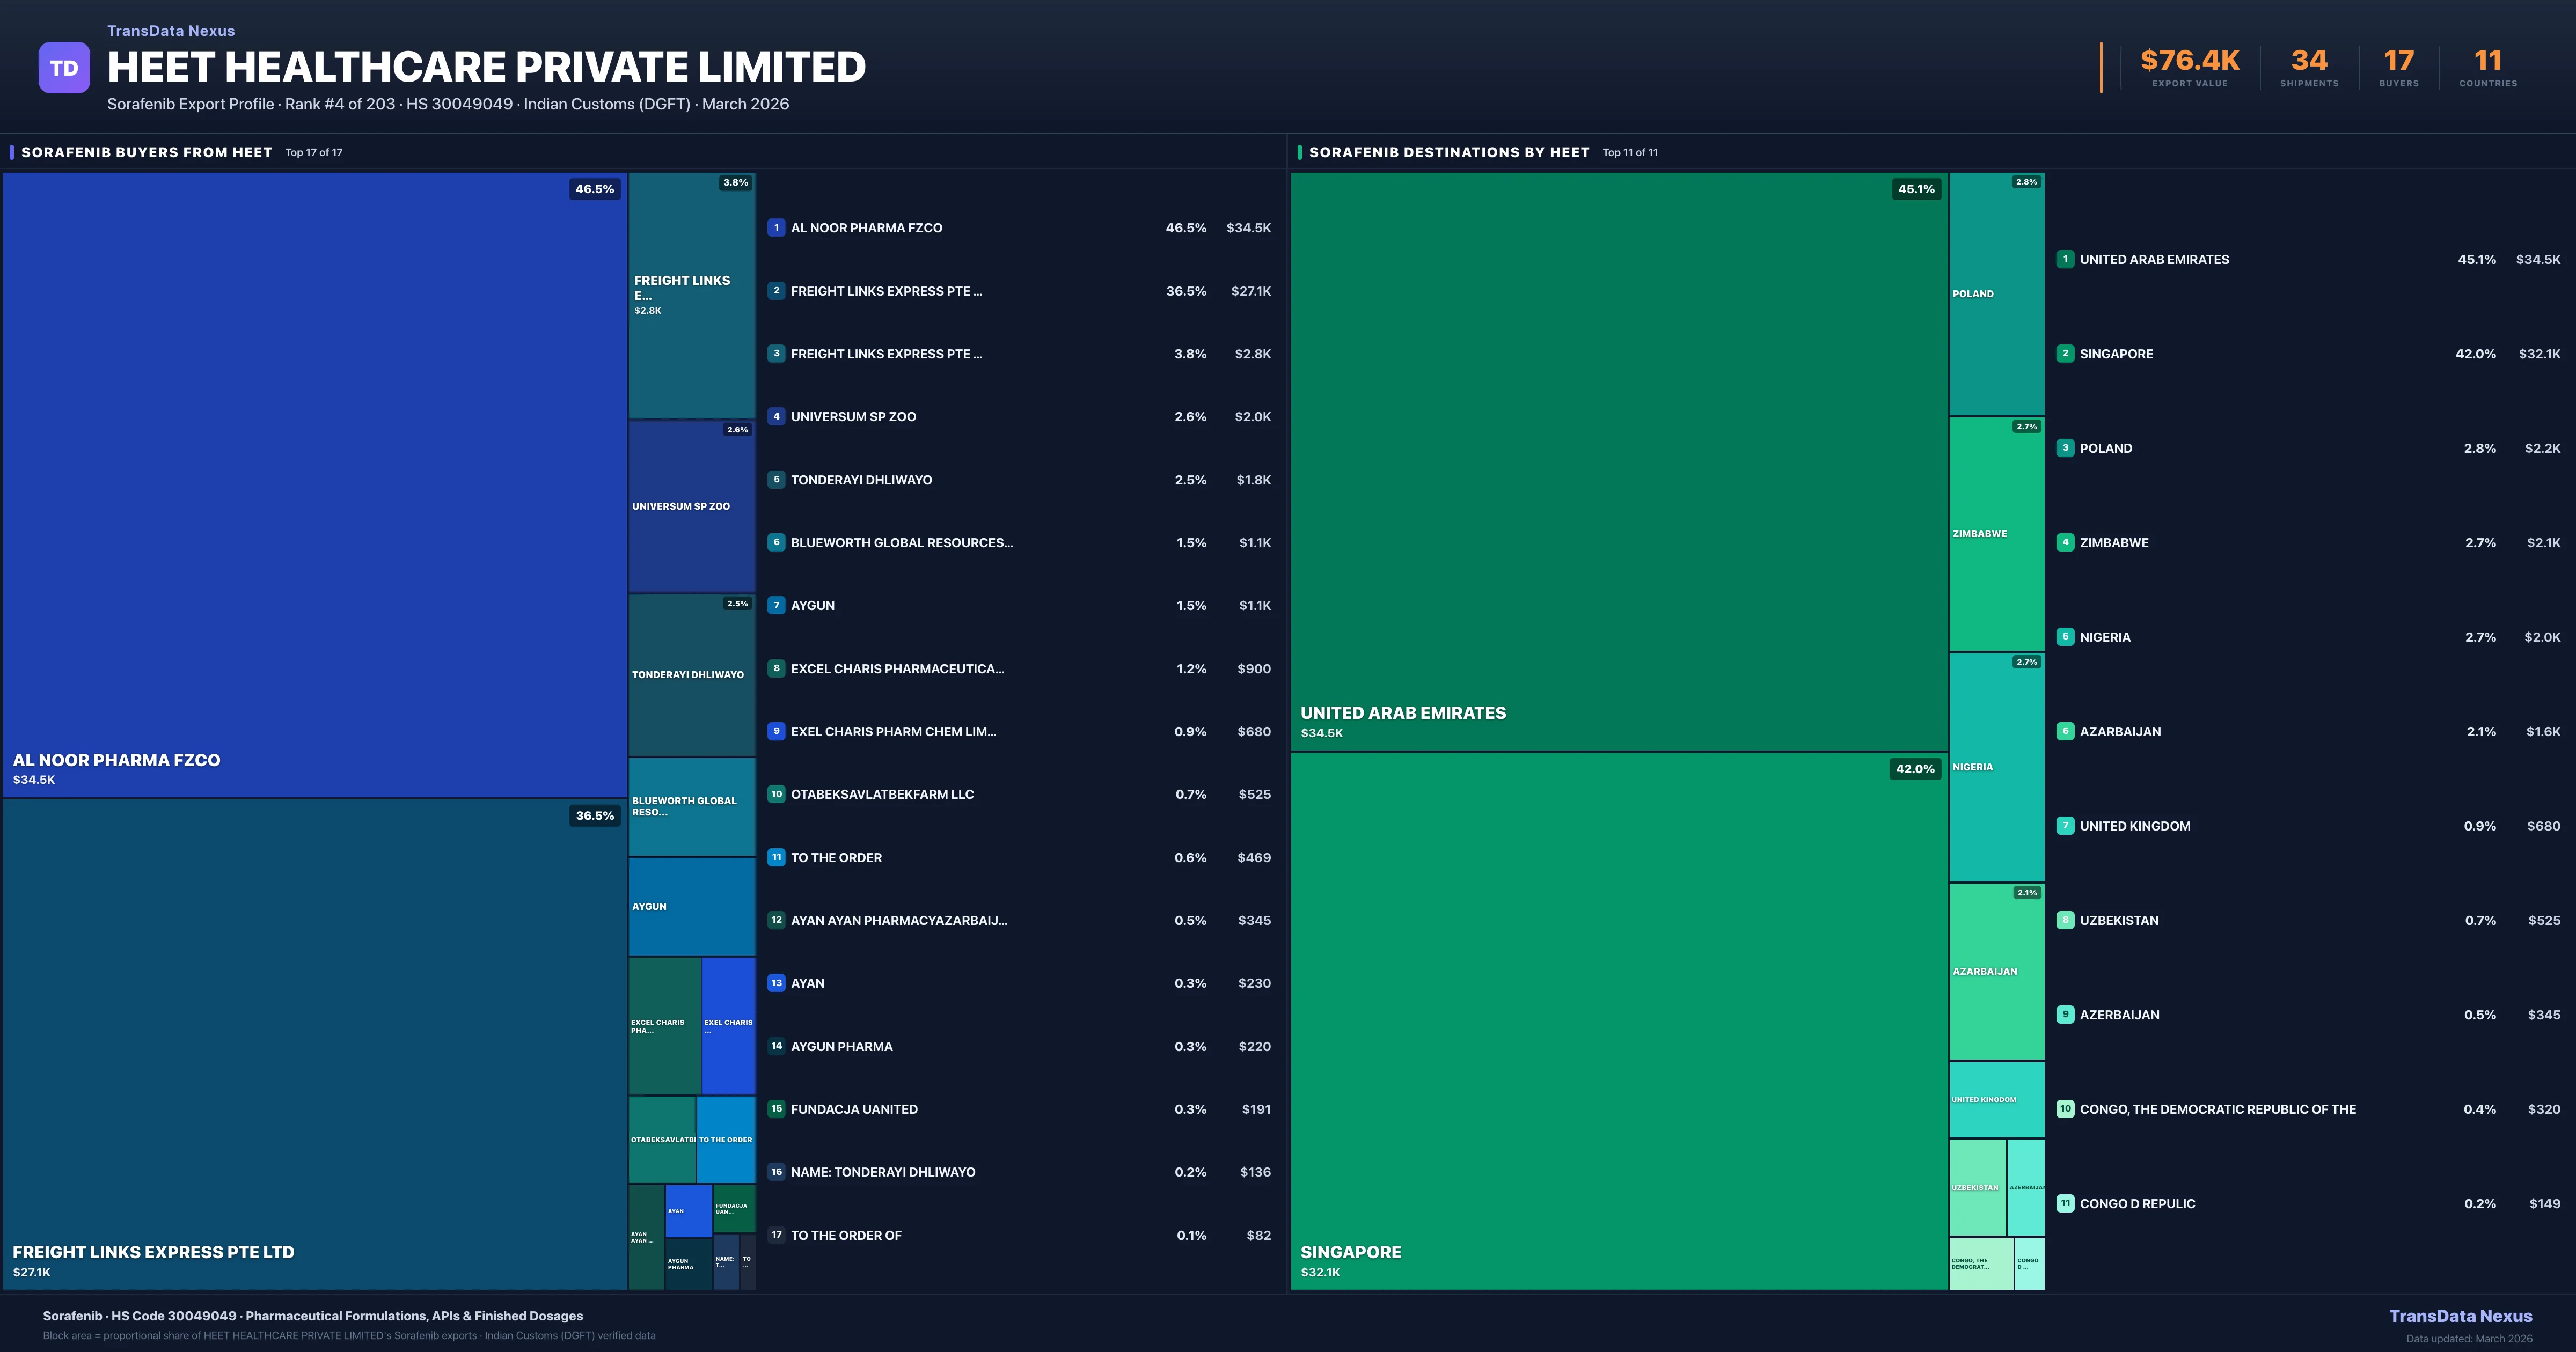The height and width of the screenshot is (1352, 2576).
Task: Click rank badge 7 beside Aygun buyer
Action: coord(776,606)
